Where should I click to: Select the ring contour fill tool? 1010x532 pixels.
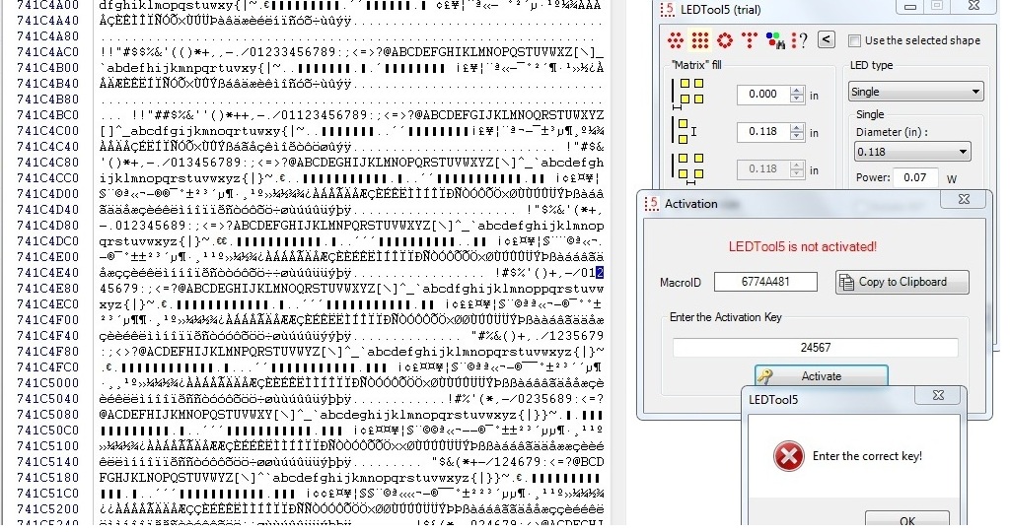click(725, 40)
